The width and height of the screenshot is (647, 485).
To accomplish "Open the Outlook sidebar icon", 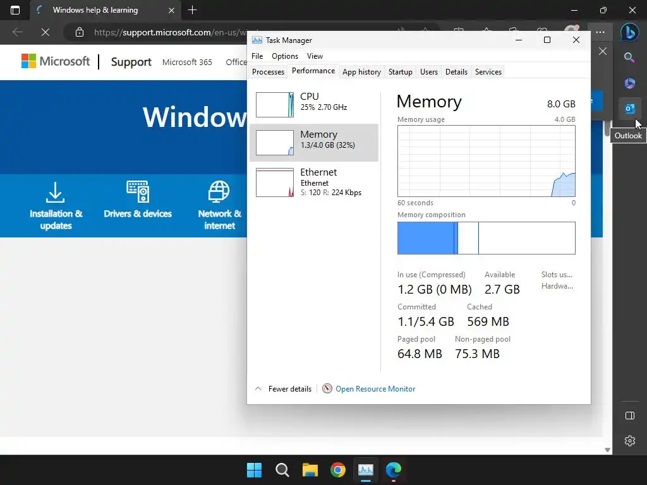I will (630, 109).
